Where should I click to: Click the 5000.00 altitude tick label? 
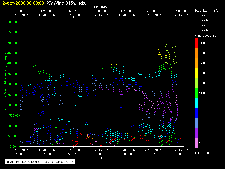(13, 43)
